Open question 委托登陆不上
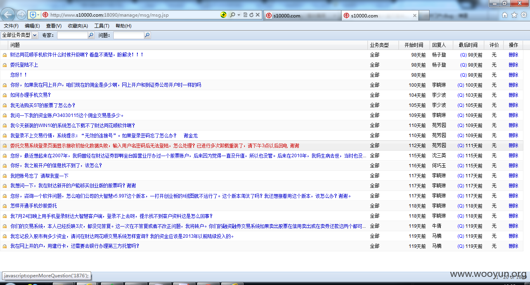This screenshot has height=285, width=530. tap(24, 65)
